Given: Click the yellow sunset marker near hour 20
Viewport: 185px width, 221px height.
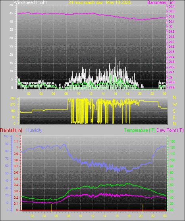Looking at the screenshot, I should (143, 207).
